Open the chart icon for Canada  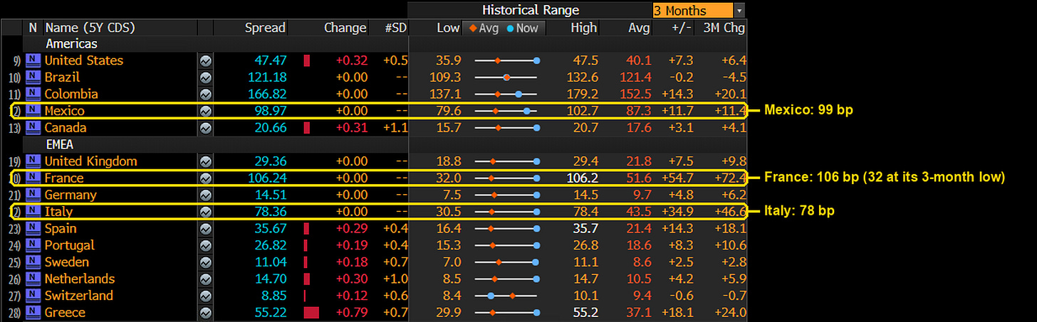point(206,128)
